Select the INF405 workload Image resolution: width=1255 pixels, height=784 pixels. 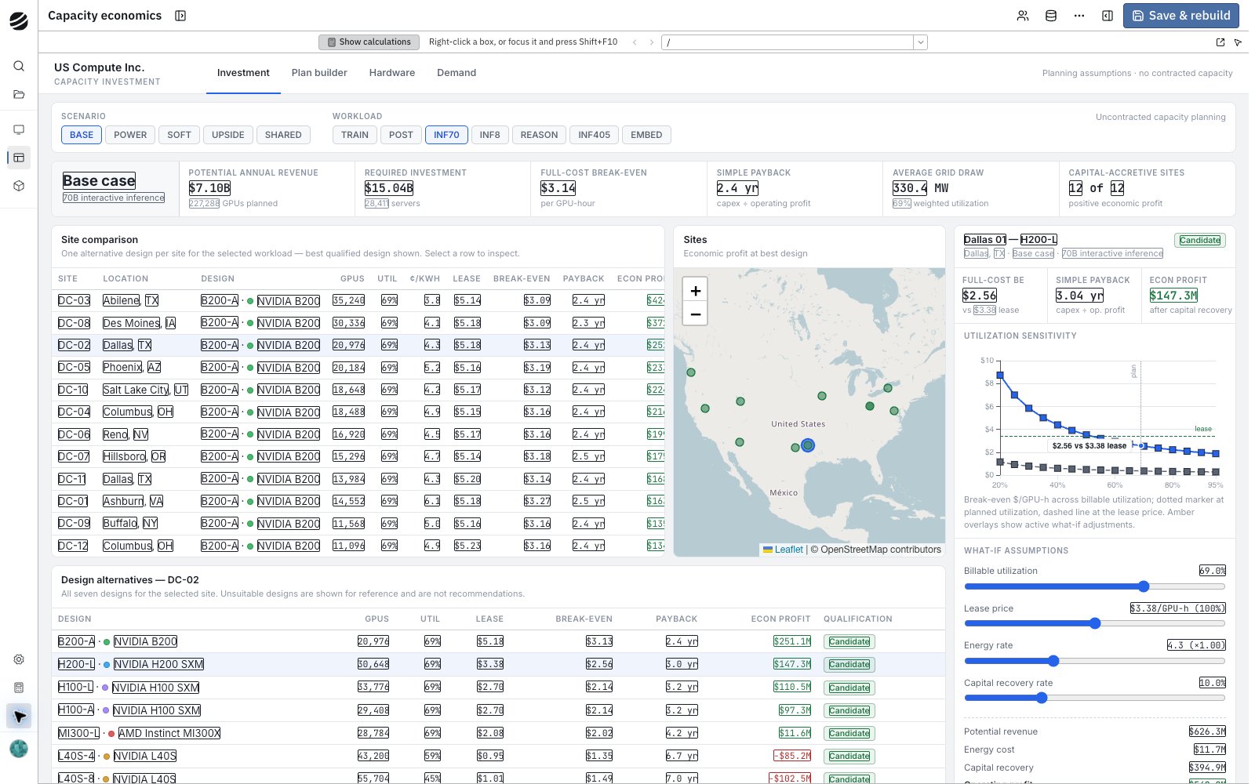[x=594, y=135]
